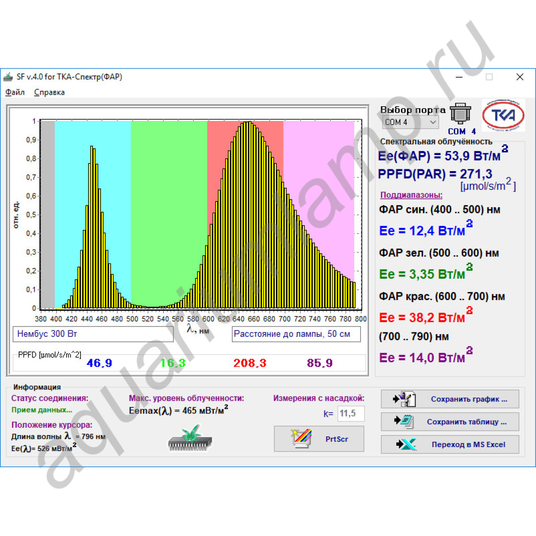This screenshot has height=536, width=536.
Task: Close the SF v.4.0 window
Action: click(x=519, y=77)
